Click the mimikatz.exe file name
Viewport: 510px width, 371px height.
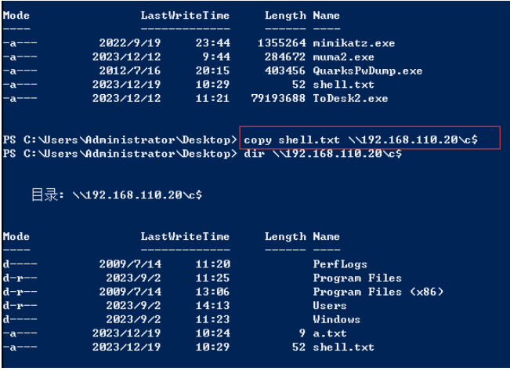[353, 43]
